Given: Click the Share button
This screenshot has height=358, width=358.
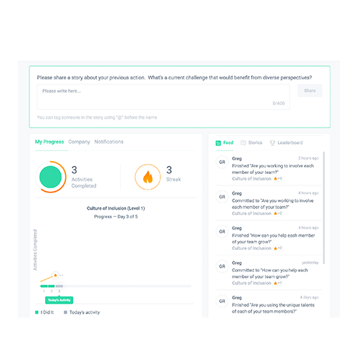Looking at the screenshot, I should tap(310, 90).
